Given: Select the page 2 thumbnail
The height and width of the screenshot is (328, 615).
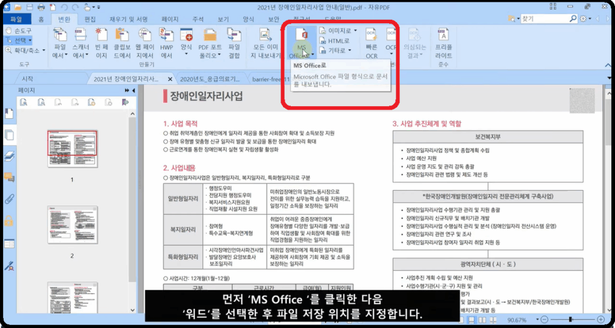Looking at the screenshot, I should (71, 225).
